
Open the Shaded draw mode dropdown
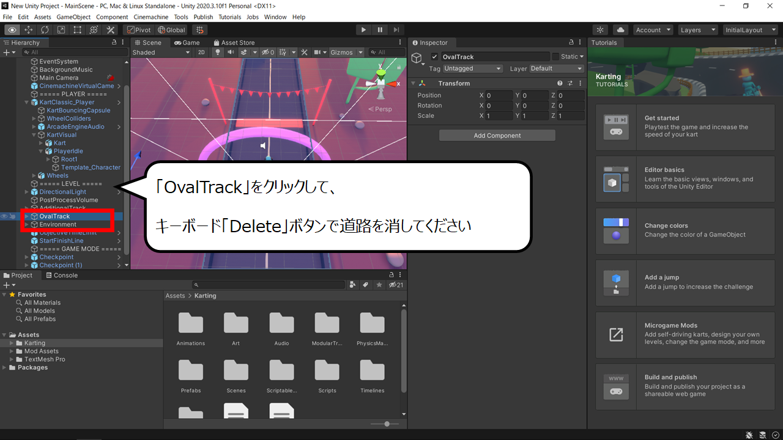[x=161, y=53]
